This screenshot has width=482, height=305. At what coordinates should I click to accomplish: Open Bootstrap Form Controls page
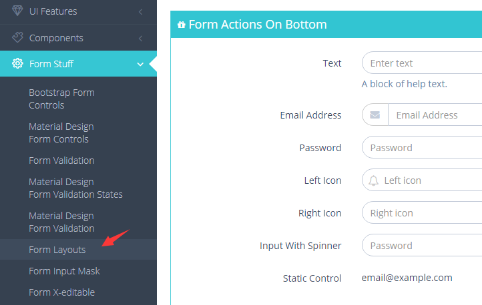[x=61, y=99]
